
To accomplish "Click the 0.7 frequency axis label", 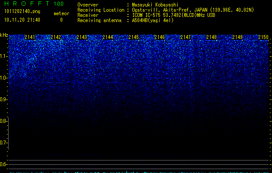I will coord(3,143).
